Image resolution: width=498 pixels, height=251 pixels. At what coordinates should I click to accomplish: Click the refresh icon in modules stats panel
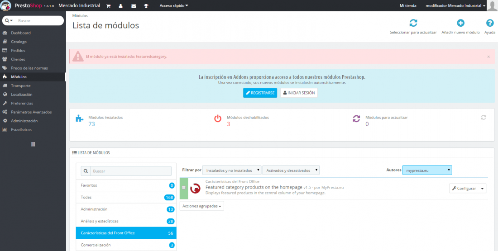pyautogui.click(x=484, y=118)
